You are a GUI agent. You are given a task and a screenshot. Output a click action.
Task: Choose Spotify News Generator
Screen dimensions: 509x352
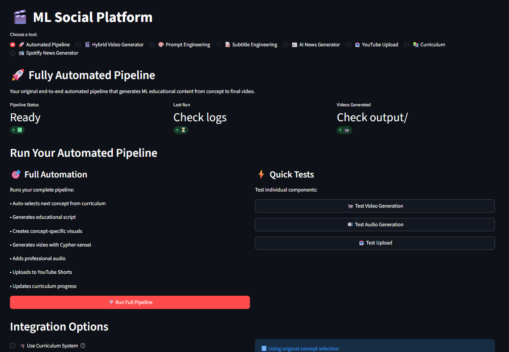pos(13,53)
